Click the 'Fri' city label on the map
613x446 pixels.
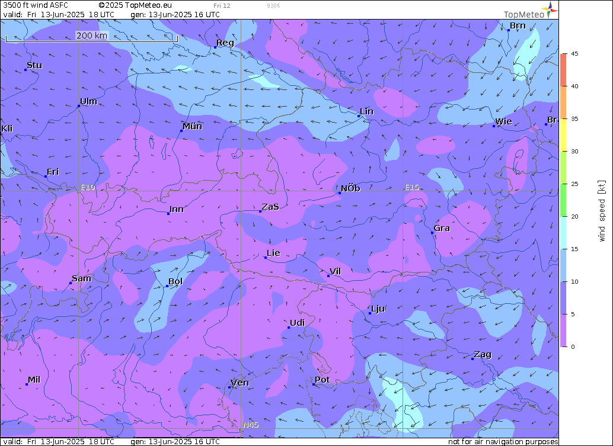(x=53, y=172)
